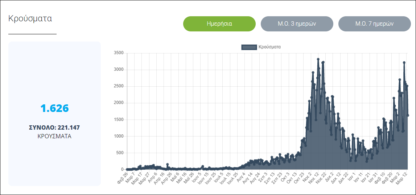Click the Κρούσματα legend label text
The image size is (416, 195).
pyautogui.click(x=269, y=47)
